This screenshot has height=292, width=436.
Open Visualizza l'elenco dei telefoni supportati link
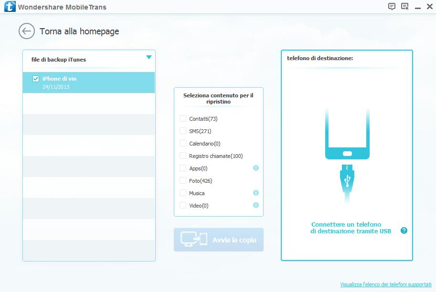click(386, 284)
